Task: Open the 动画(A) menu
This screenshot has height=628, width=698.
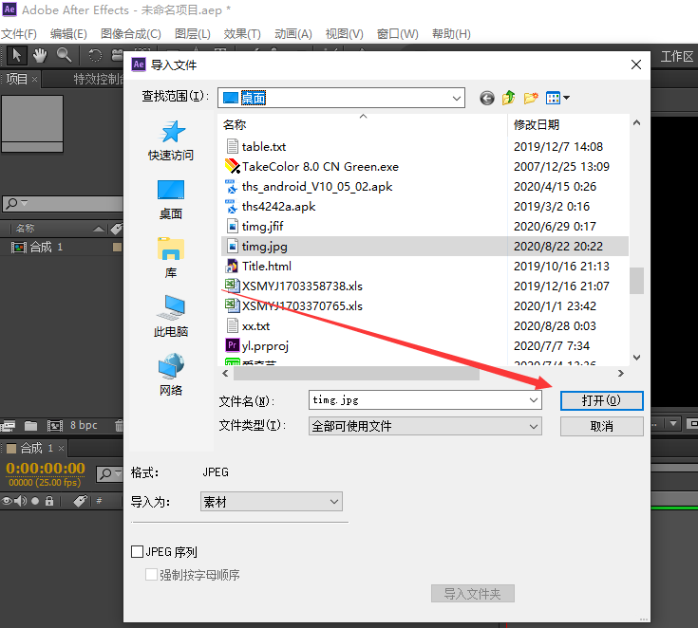Action: (x=293, y=34)
